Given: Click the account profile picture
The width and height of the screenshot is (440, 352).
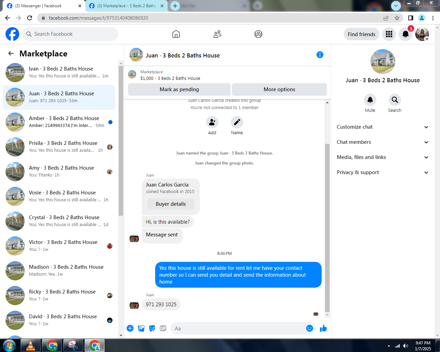Looking at the screenshot, I should pos(422,34).
